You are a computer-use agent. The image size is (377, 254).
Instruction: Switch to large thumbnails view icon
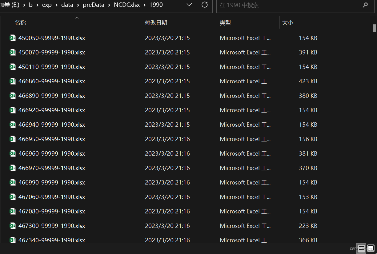[x=371, y=248]
